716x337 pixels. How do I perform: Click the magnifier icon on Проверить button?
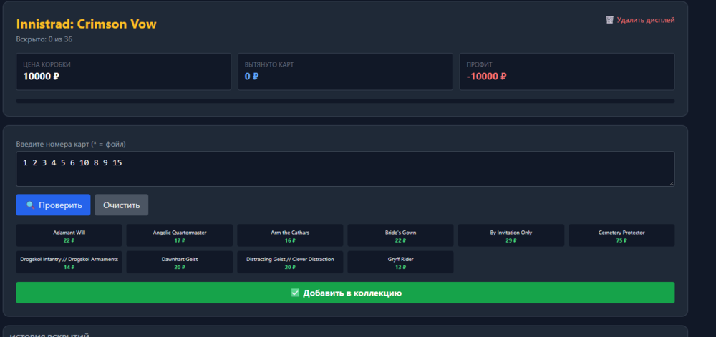point(30,205)
